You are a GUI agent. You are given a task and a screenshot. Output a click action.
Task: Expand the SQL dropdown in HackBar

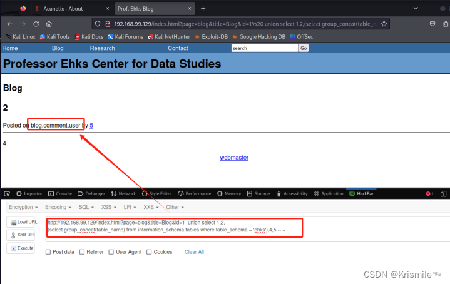(x=86, y=207)
